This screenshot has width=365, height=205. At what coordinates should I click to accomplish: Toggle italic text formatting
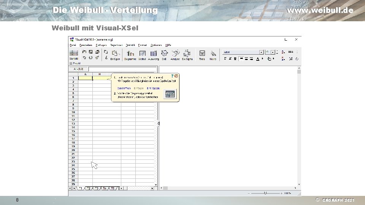tap(230, 59)
